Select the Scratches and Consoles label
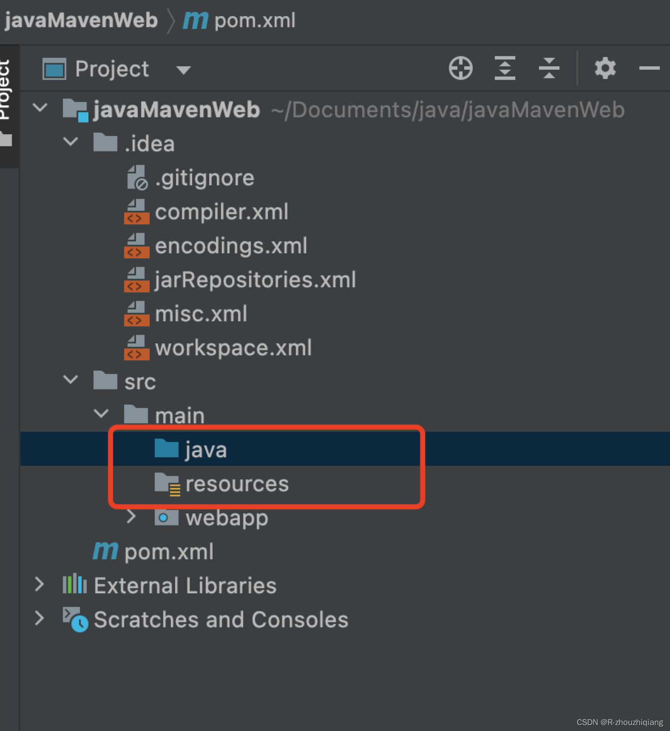This screenshot has width=670, height=731. pos(221,620)
